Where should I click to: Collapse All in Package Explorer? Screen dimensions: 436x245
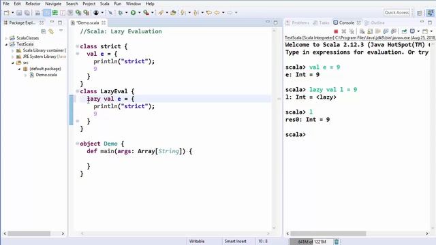click(44, 31)
